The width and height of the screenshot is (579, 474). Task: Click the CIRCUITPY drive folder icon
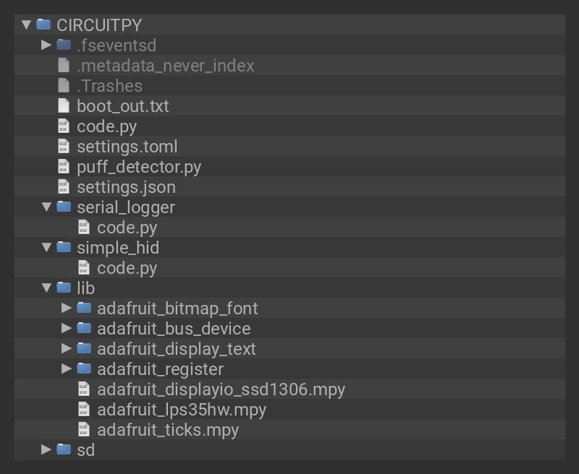pyautogui.click(x=43, y=25)
